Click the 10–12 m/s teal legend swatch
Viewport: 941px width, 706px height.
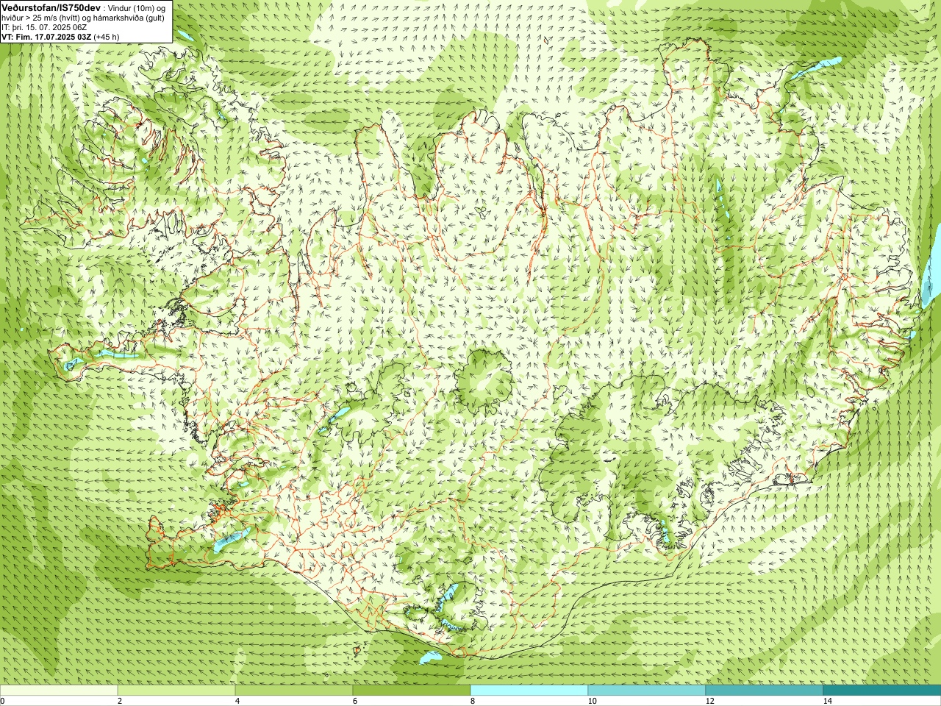(647, 691)
